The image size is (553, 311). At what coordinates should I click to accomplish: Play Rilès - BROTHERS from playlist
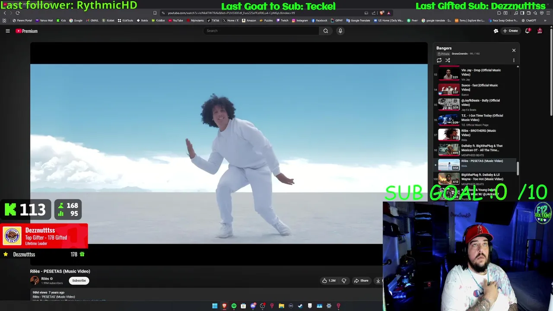[x=475, y=135]
